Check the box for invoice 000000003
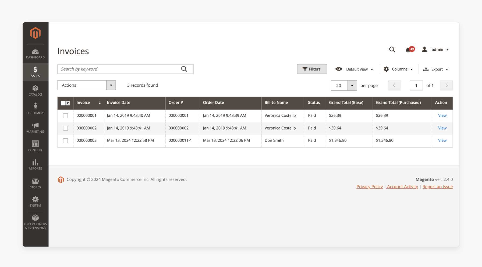The image size is (482, 267). 65,140
